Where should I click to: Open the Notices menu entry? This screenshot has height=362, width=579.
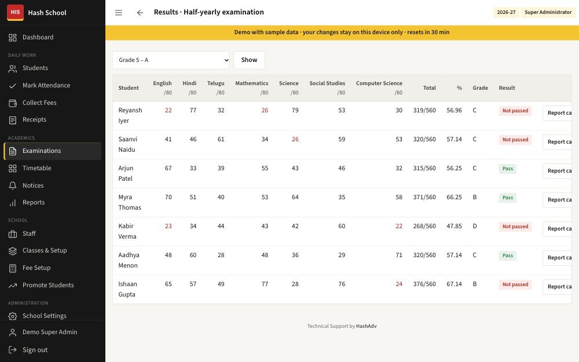tap(53, 185)
